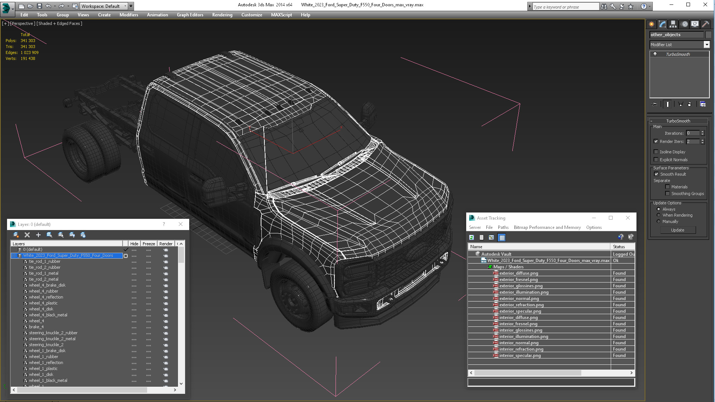Screen dimensions: 715x402
Task: Toggle the TurboSmooth modifier lightbulb
Action: 655,54
